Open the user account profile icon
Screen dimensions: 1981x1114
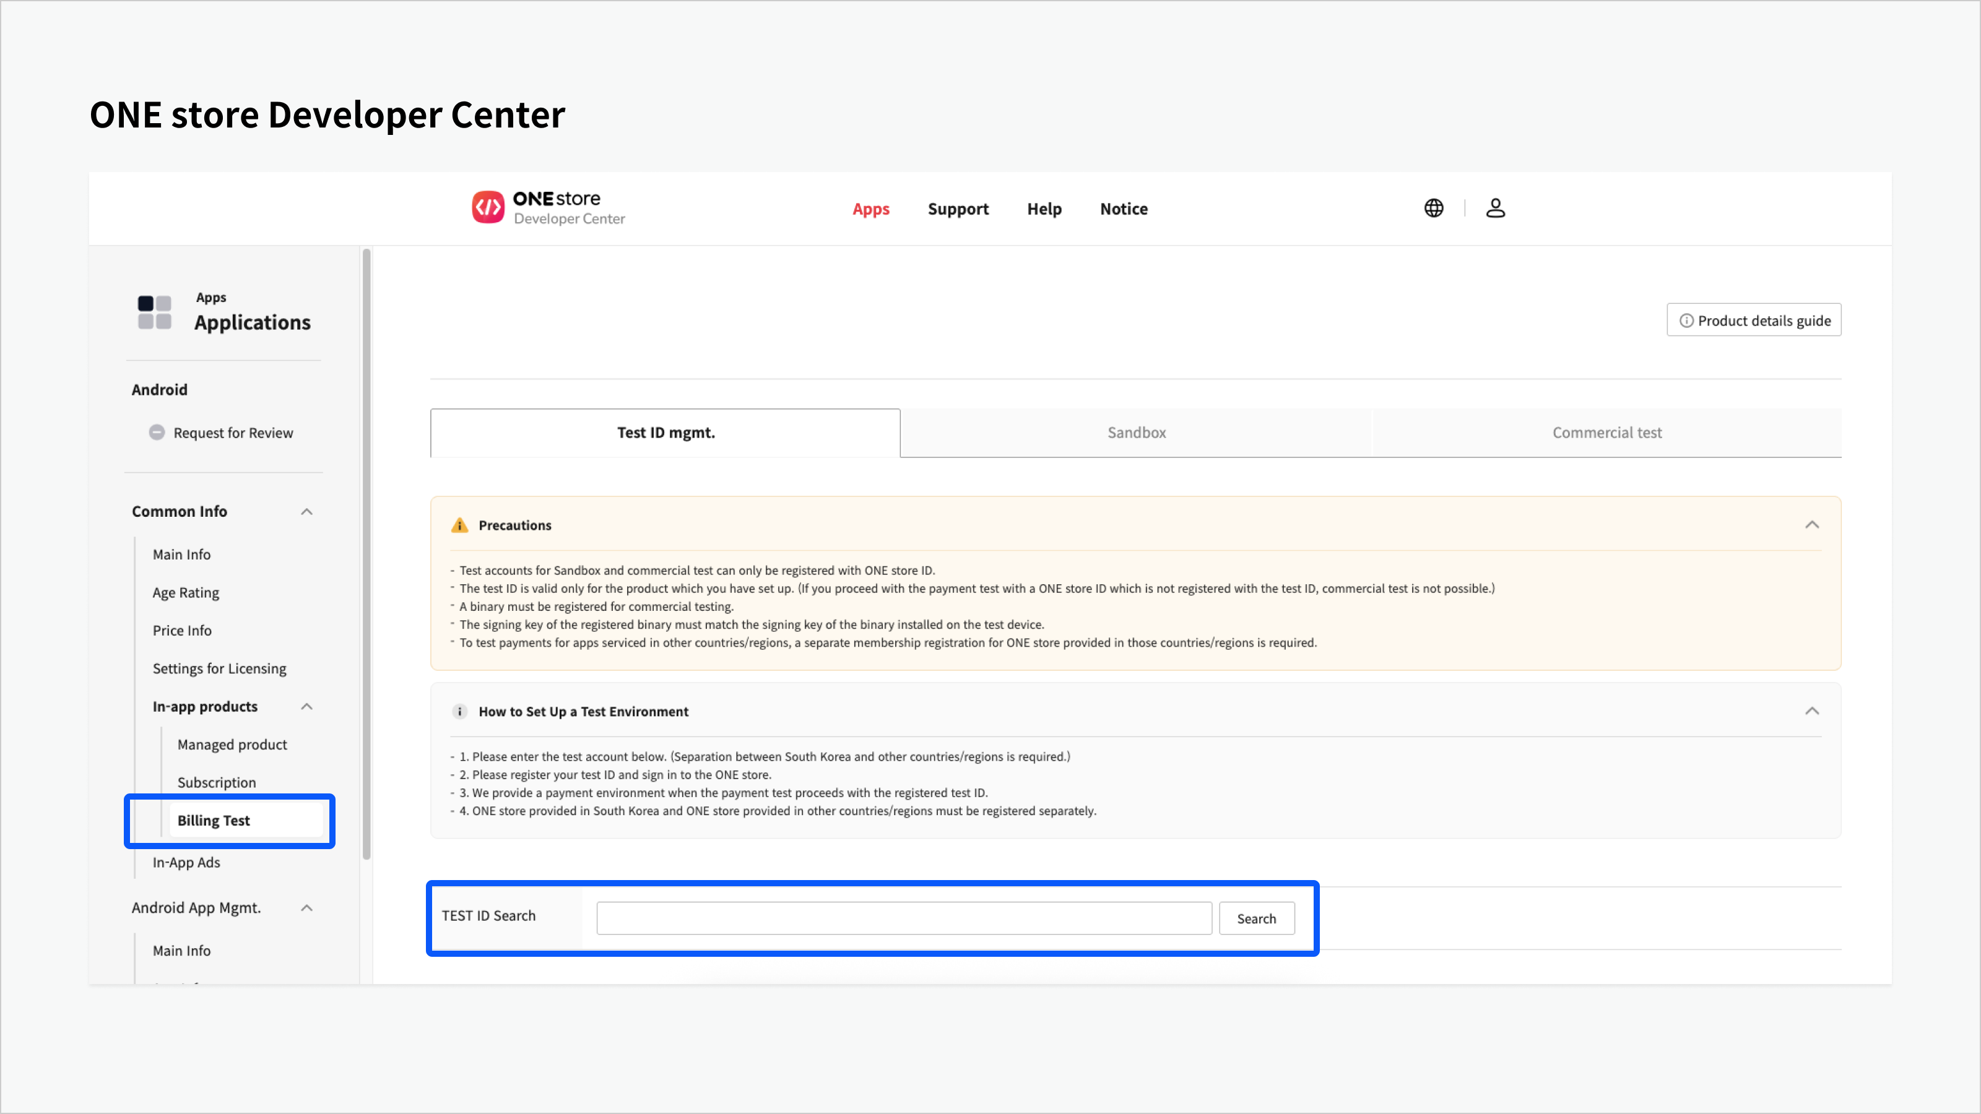[x=1495, y=209]
